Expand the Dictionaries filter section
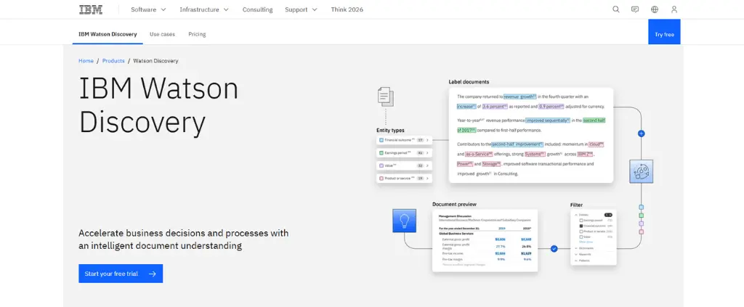The width and height of the screenshot is (744, 307). point(576,248)
